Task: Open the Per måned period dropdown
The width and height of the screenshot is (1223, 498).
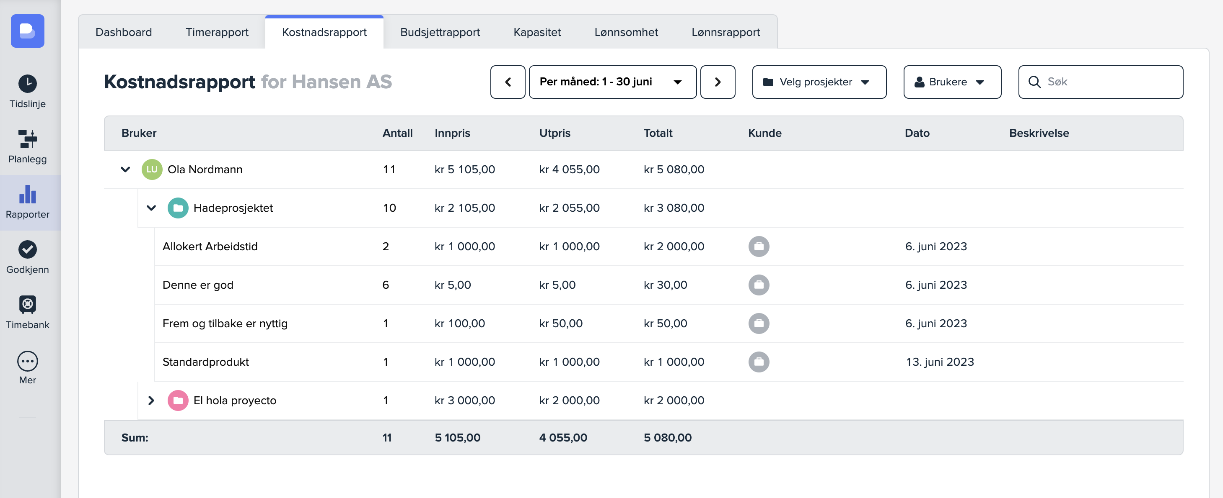Action: click(x=612, y=82)
